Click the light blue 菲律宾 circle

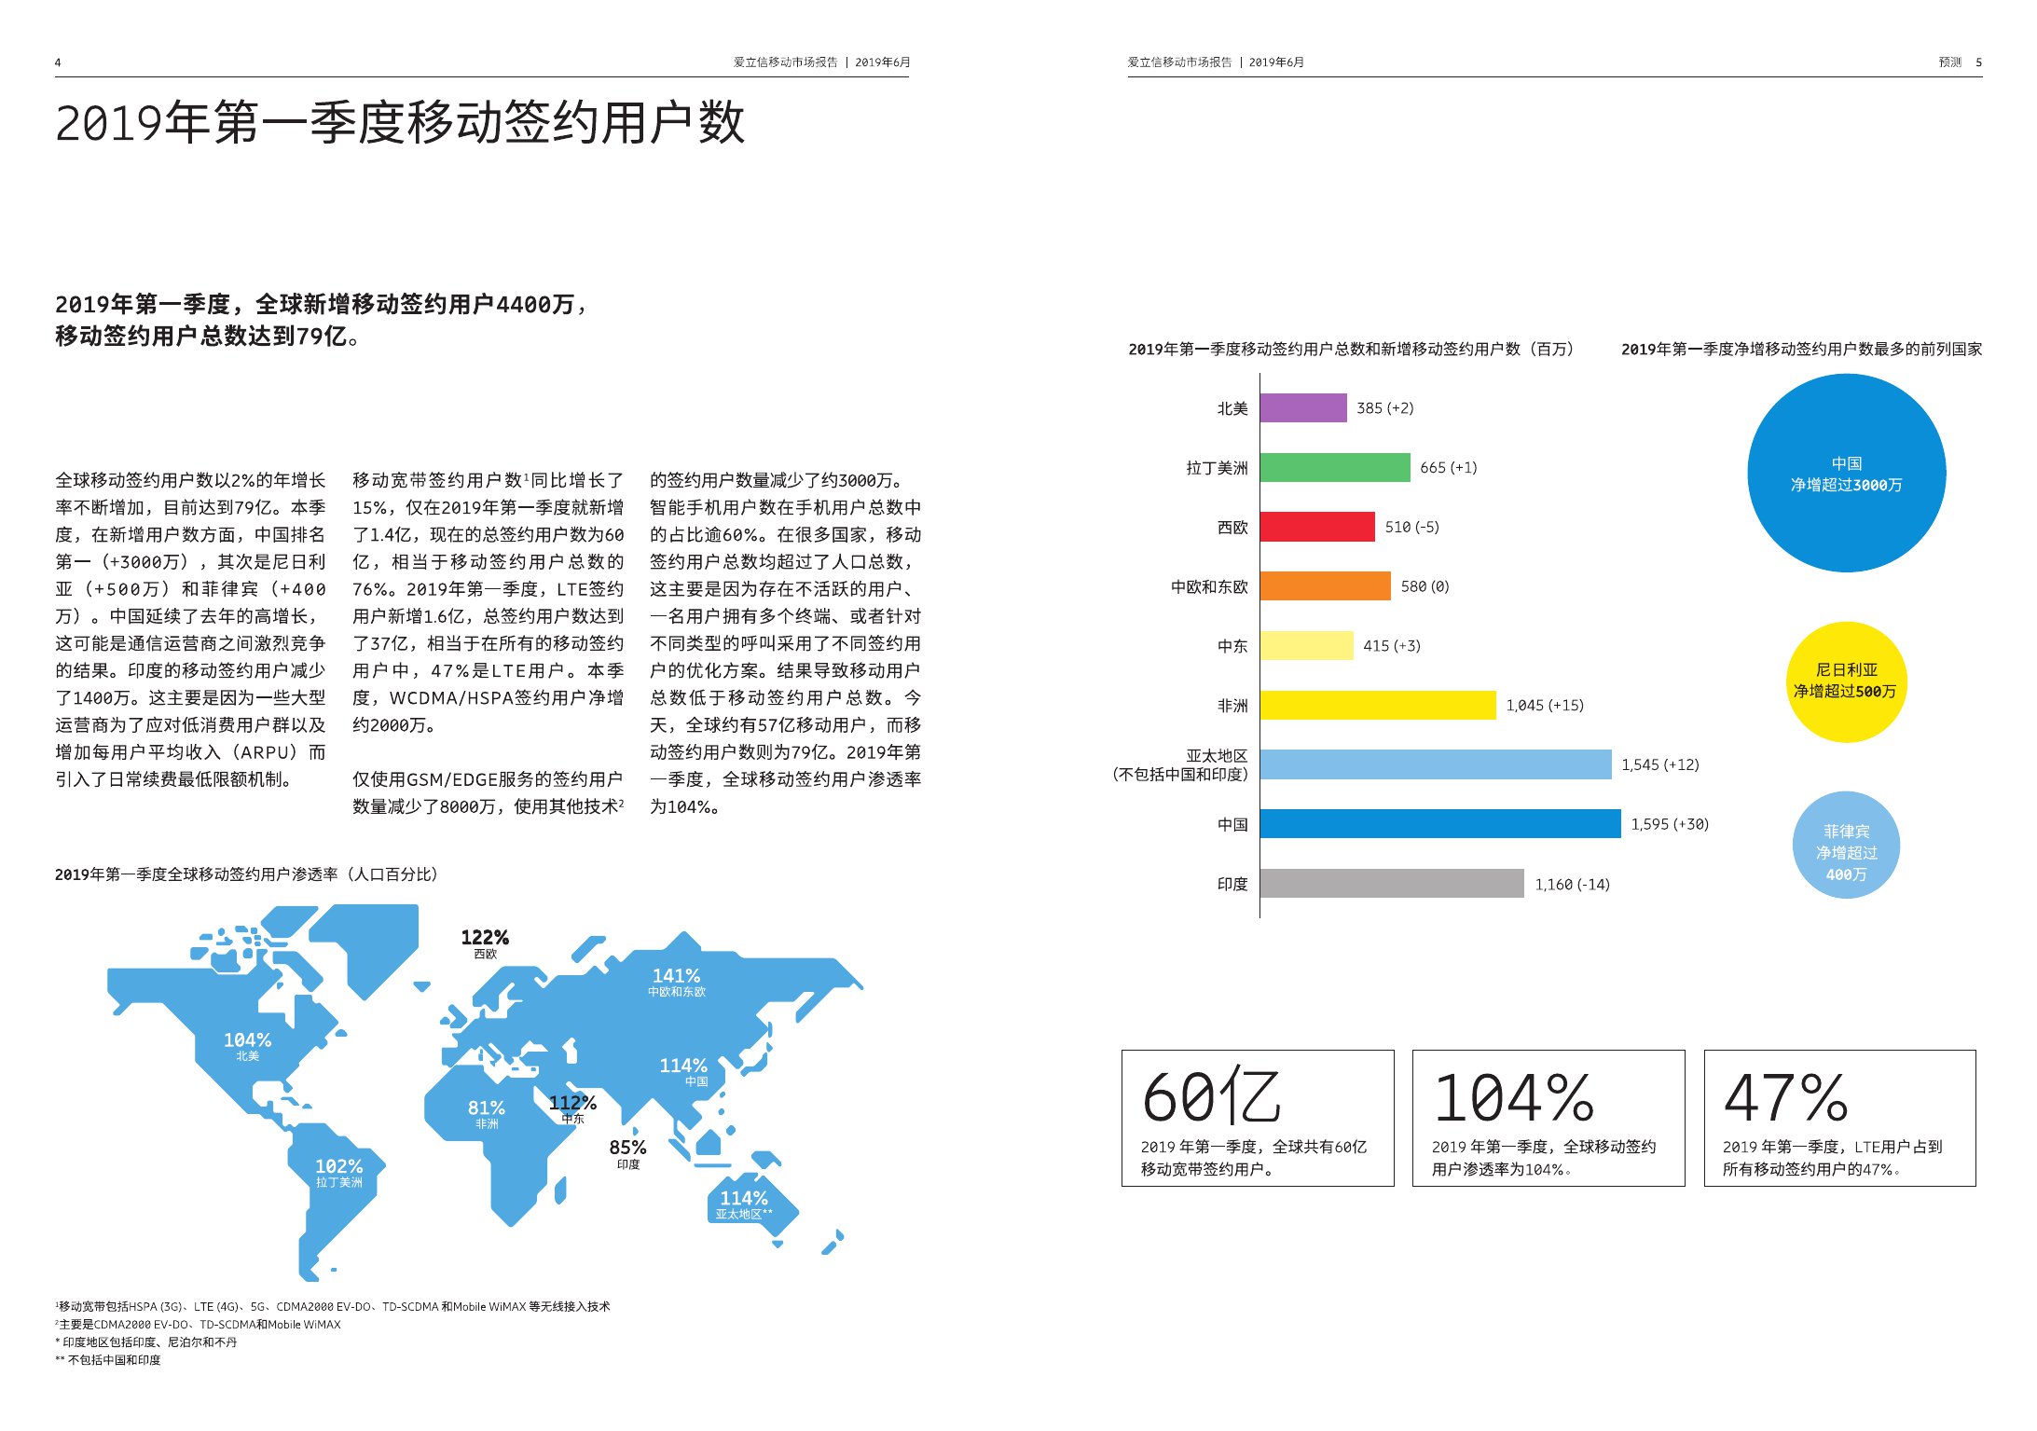click(x=1845, y=846)
